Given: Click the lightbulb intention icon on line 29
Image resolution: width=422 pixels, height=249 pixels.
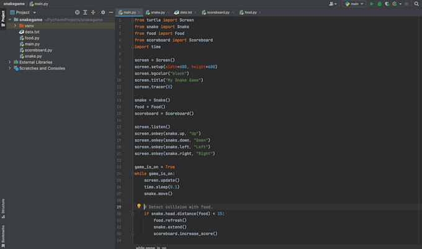Looking at the screenshot, I should (138, 206).
